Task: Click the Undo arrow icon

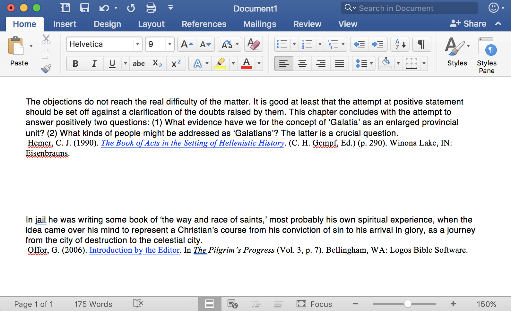Action: tap(104, 8)
